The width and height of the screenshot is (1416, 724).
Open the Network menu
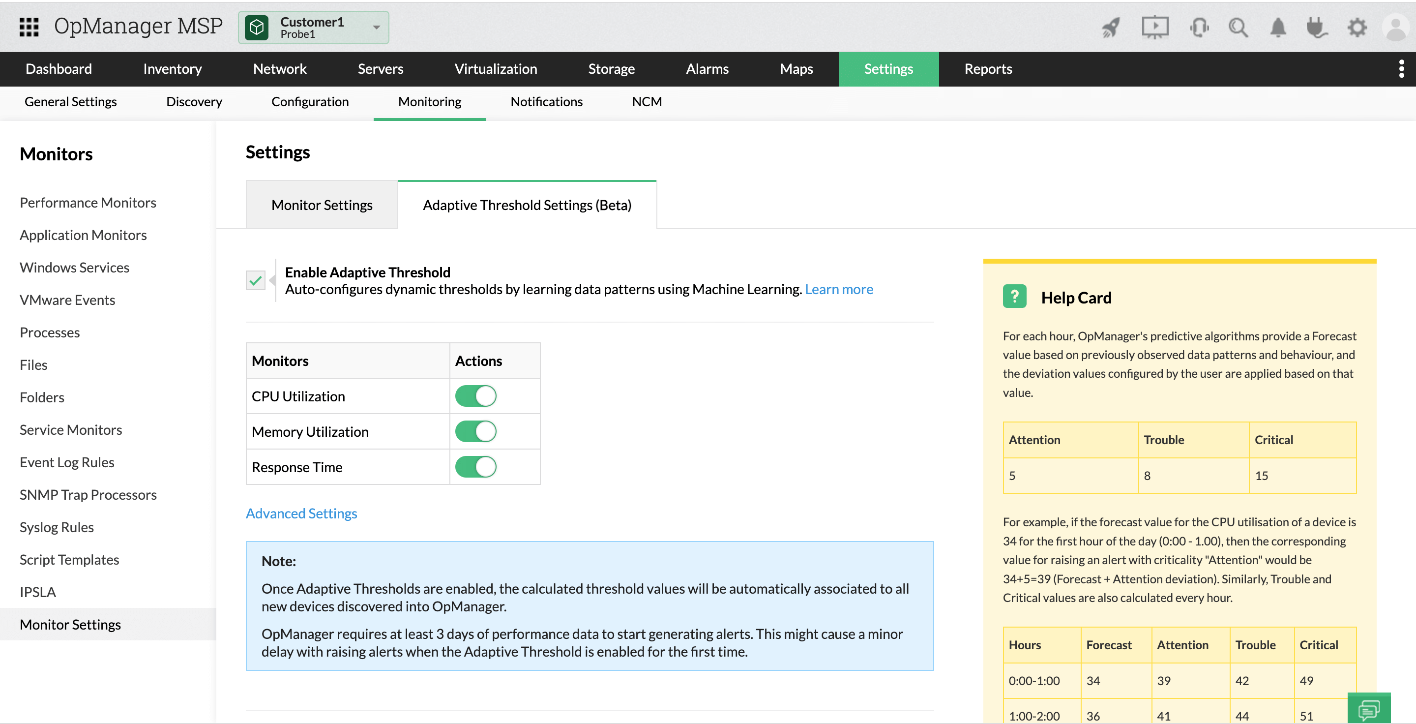coord(280,69)
